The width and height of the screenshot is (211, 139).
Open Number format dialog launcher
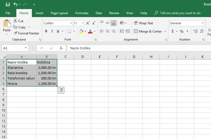[204, 39]
